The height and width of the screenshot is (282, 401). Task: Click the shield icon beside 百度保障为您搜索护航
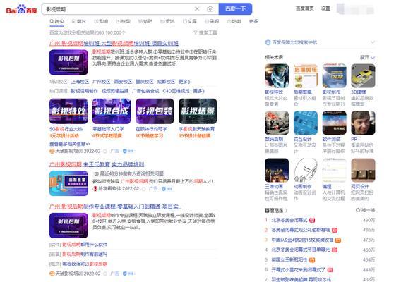[x=268, y=42]
